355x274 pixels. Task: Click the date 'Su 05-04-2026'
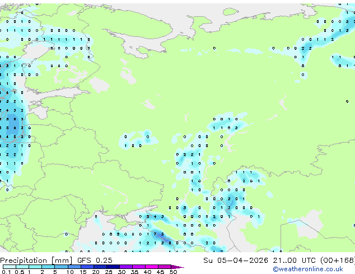[236, 261]
